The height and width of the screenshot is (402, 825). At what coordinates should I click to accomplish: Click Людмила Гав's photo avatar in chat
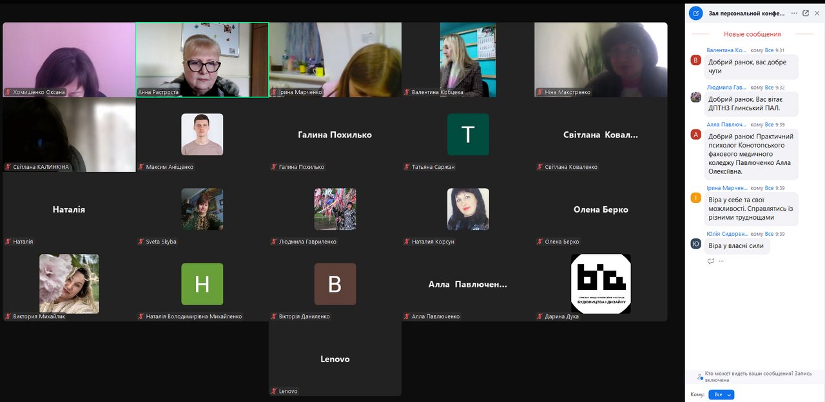(695, 97)
